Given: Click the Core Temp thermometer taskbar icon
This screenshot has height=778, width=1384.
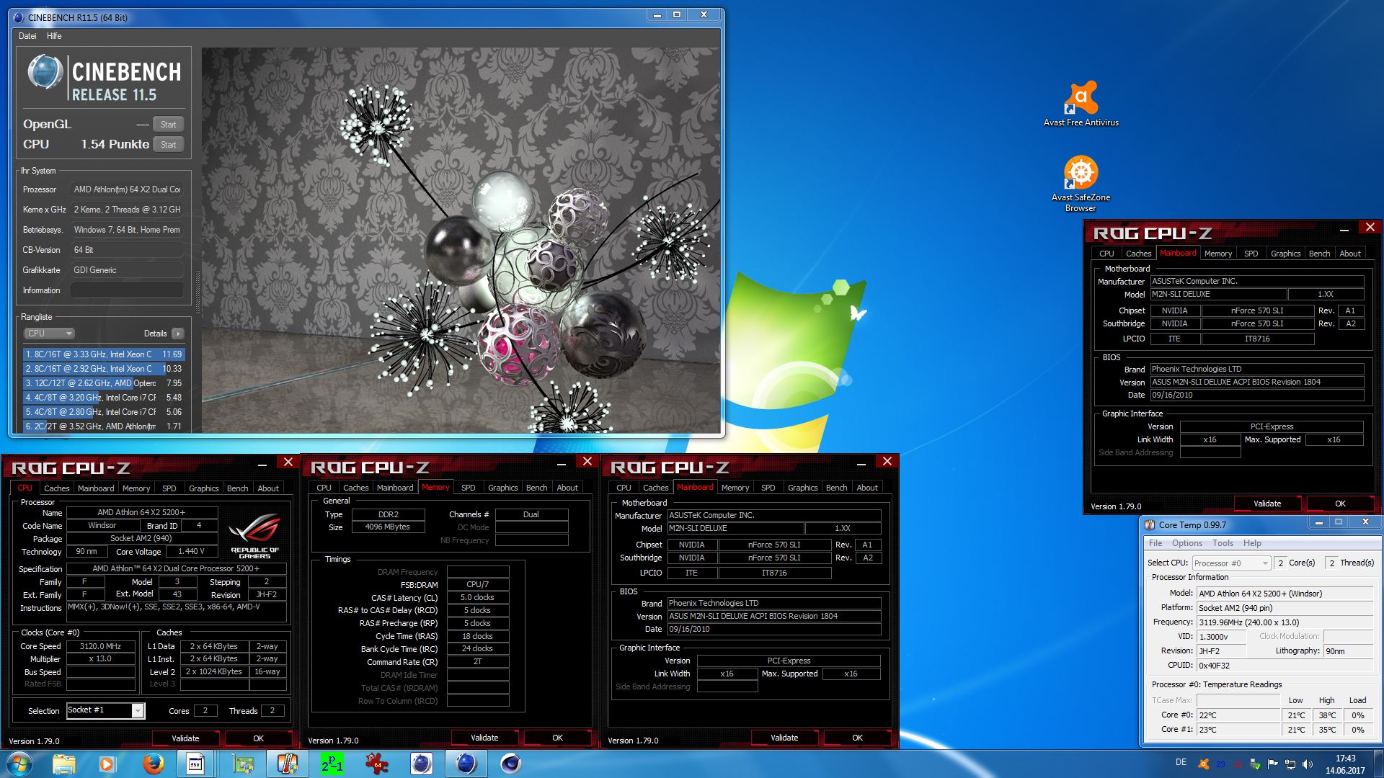Looking at the screenshot, I should coord(287,764).
